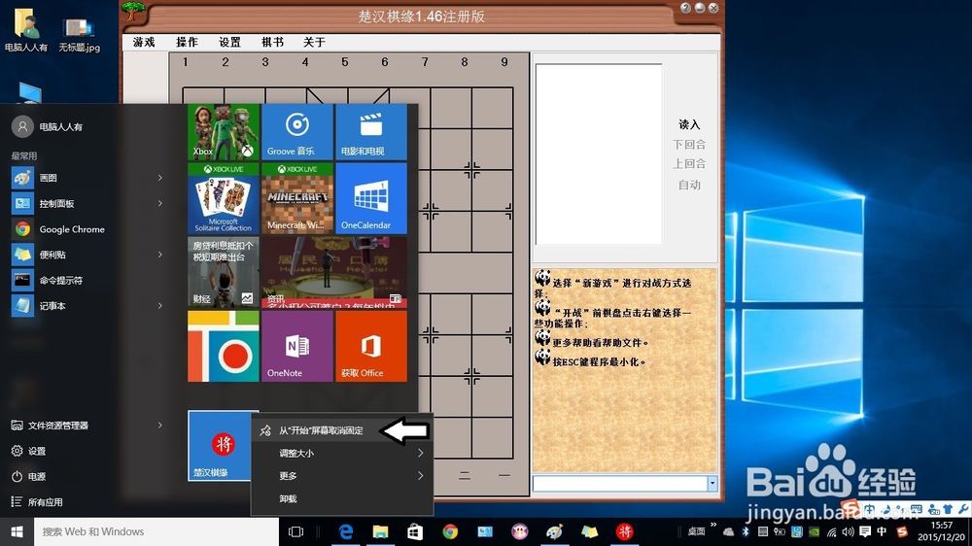Viewport: 972px width, 546px height.
Task: Click the 读入 button
Action: [x=689, y=124]
